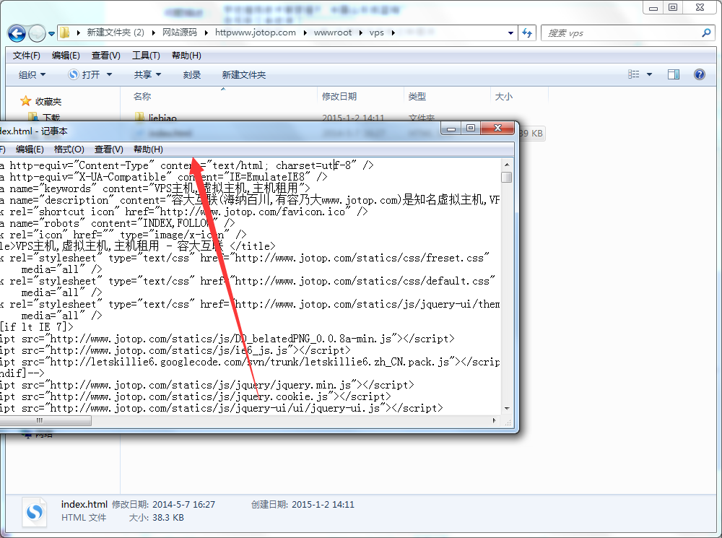Screen dimensions: 722x538
Task: Click 新建文件夹 in the Explorer toolbar
Action: pos(243,74)
